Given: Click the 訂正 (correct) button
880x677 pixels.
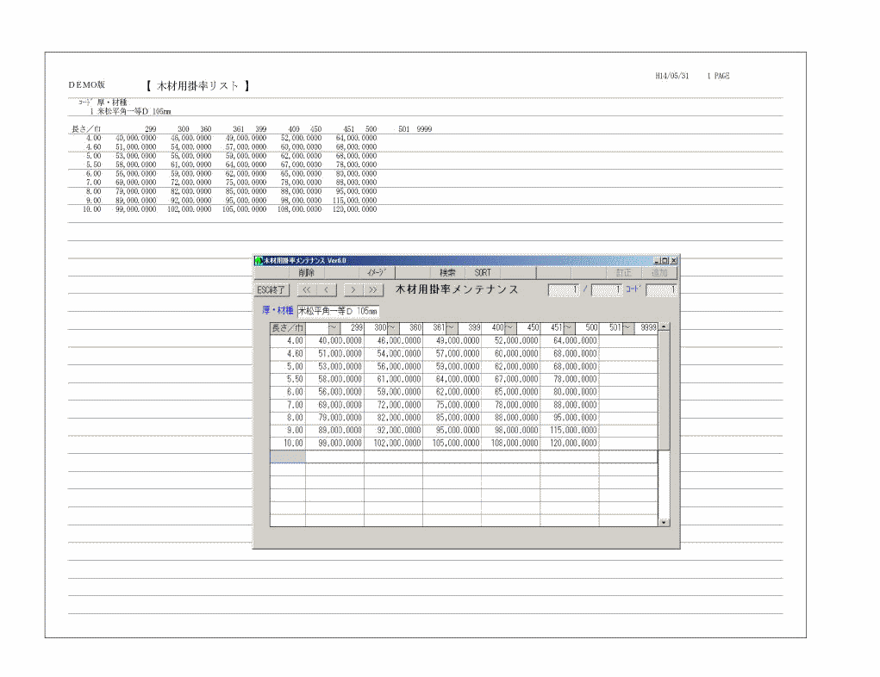Looking at the screenshot, I should tap(622, 272).
